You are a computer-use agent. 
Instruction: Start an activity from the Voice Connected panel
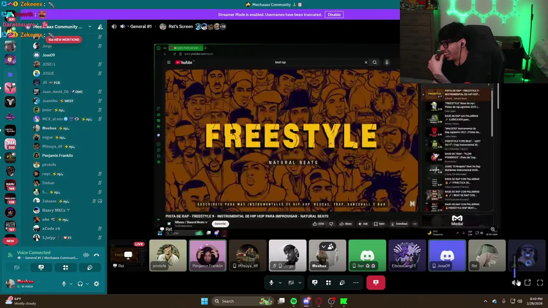coord(66,267)
